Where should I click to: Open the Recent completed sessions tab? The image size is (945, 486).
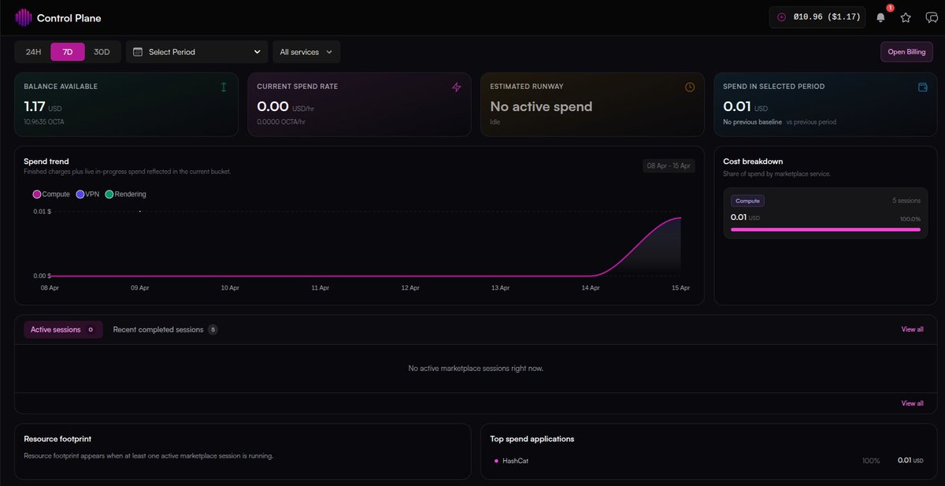(x=165, y=329)
